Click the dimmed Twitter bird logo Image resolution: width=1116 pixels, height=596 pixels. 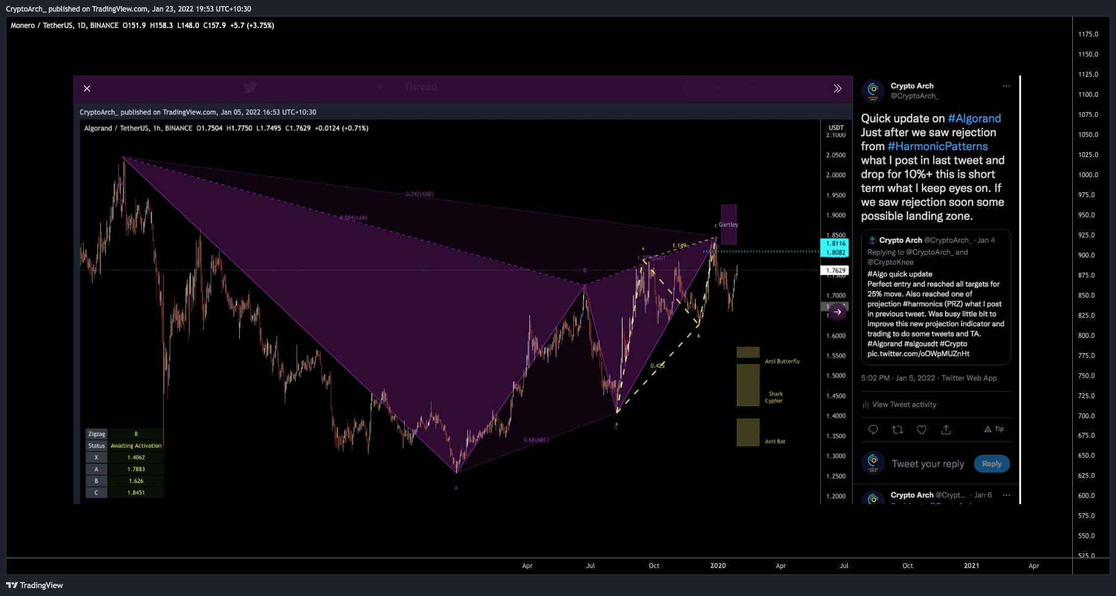point(250,88)
